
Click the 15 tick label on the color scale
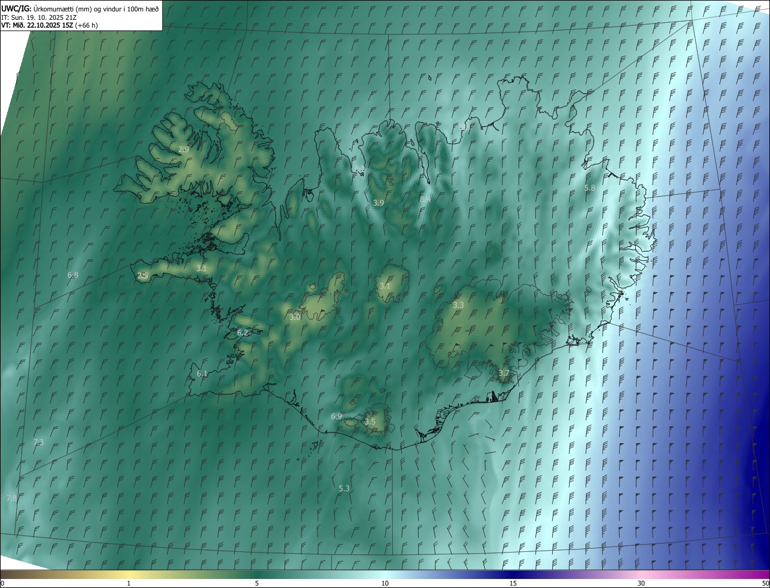[x=513, y=583]
